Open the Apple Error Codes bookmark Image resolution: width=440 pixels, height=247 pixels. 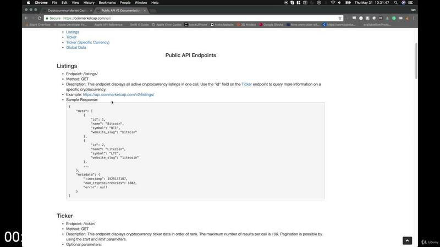167,25
